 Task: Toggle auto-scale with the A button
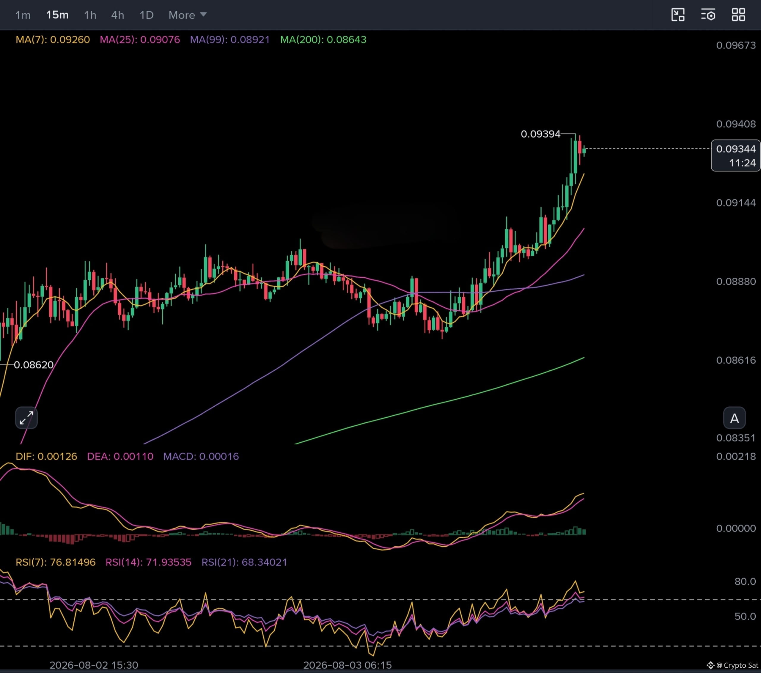tap(734, 418)
